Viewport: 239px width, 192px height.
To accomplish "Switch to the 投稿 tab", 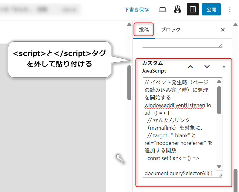I will (144, 30).
